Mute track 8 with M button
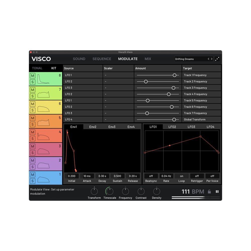Image resolution: width=251 pixels, height=251 pixels. pos(33,76)
